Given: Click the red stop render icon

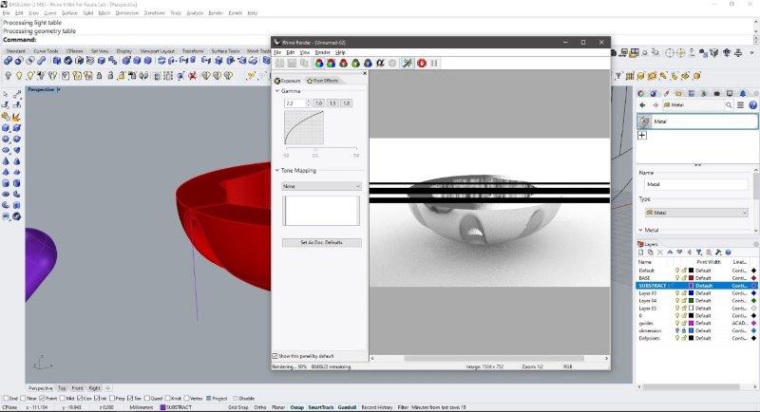Looking at the screenshot, I should pyautogui.click(x=422, y=63).
